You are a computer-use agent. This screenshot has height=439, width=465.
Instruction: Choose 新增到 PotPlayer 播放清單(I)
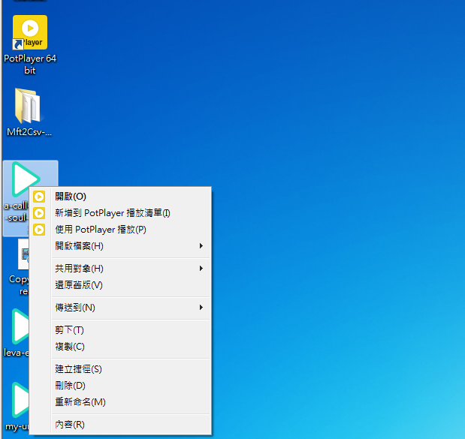[120, 213]
